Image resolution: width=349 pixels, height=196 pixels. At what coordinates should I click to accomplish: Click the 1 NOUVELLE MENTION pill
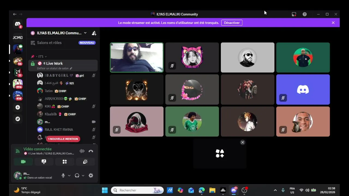(x=63, y=139)
